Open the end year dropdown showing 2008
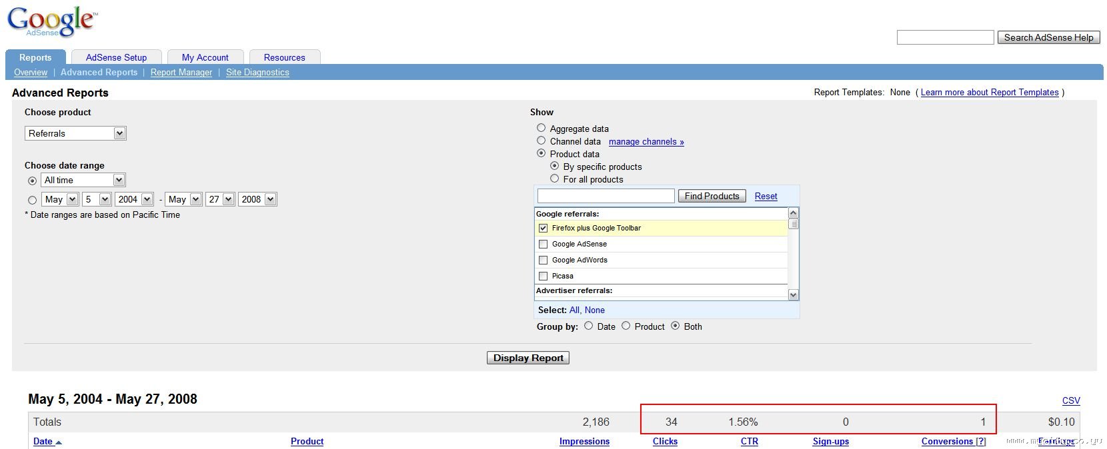Screen dimensions: 1107x449 [257, 199]
